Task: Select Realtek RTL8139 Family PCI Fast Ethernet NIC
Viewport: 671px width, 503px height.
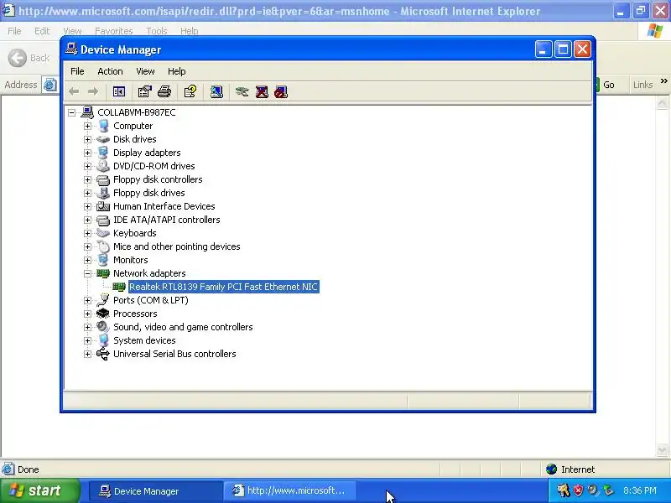Action: coord(223,287)
